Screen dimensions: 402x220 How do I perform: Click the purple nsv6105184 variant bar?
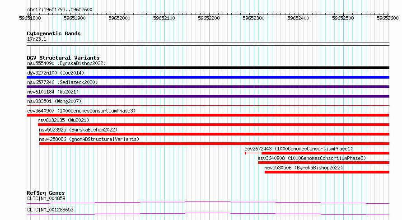coord(208,96)
